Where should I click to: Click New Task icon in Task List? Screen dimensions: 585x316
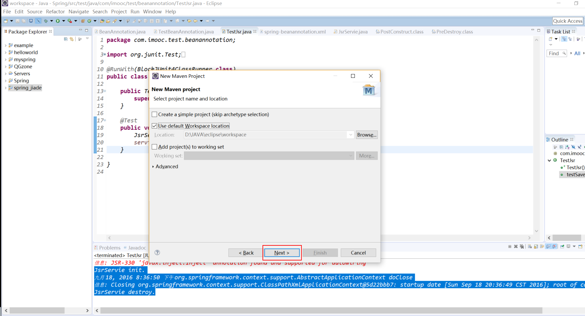tap(550, 39)
